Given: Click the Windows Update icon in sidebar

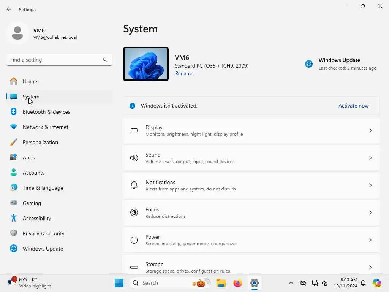Looking at the screenshot, I should pyautogui.click(x=14, y=248).
